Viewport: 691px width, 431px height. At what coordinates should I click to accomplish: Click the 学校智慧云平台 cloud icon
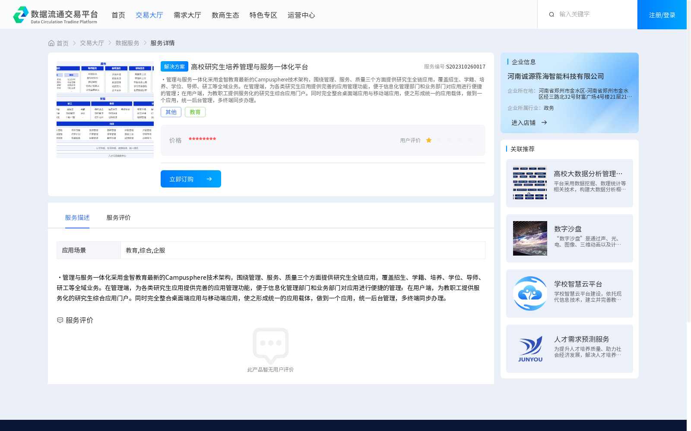(x=530, y=294)
